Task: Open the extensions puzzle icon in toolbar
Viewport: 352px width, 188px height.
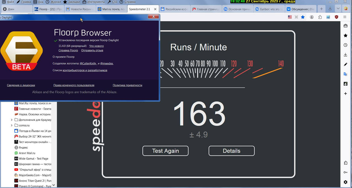Action: pos(320,17)
